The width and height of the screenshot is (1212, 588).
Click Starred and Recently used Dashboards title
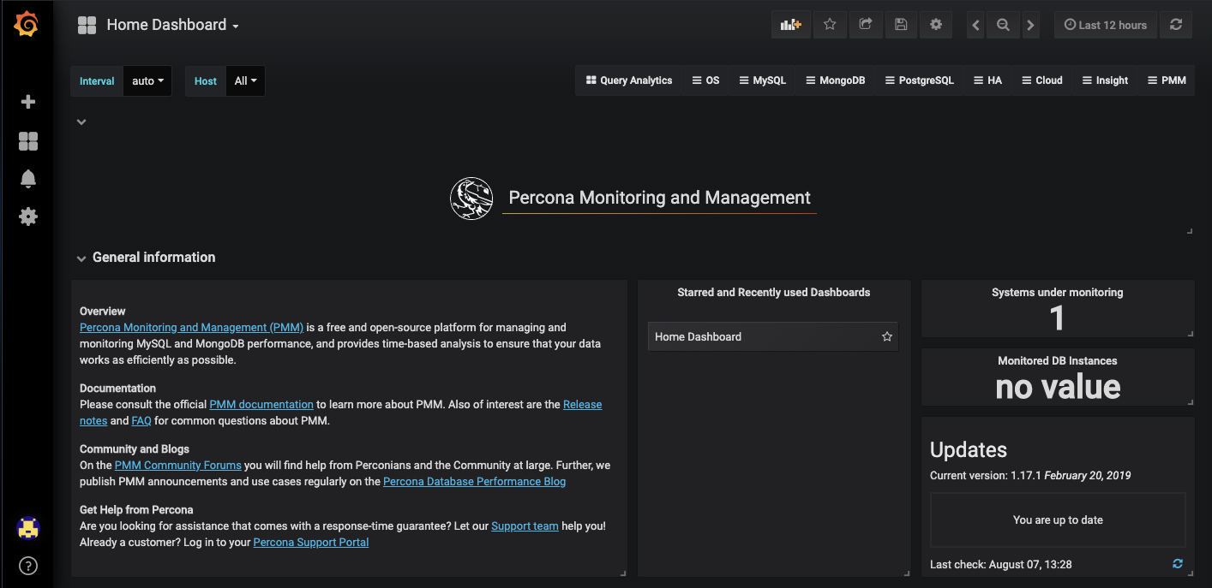tap(773, 292)
